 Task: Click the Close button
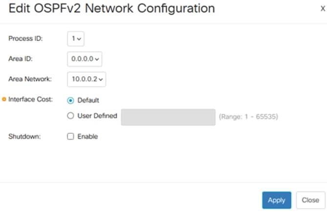310,200
